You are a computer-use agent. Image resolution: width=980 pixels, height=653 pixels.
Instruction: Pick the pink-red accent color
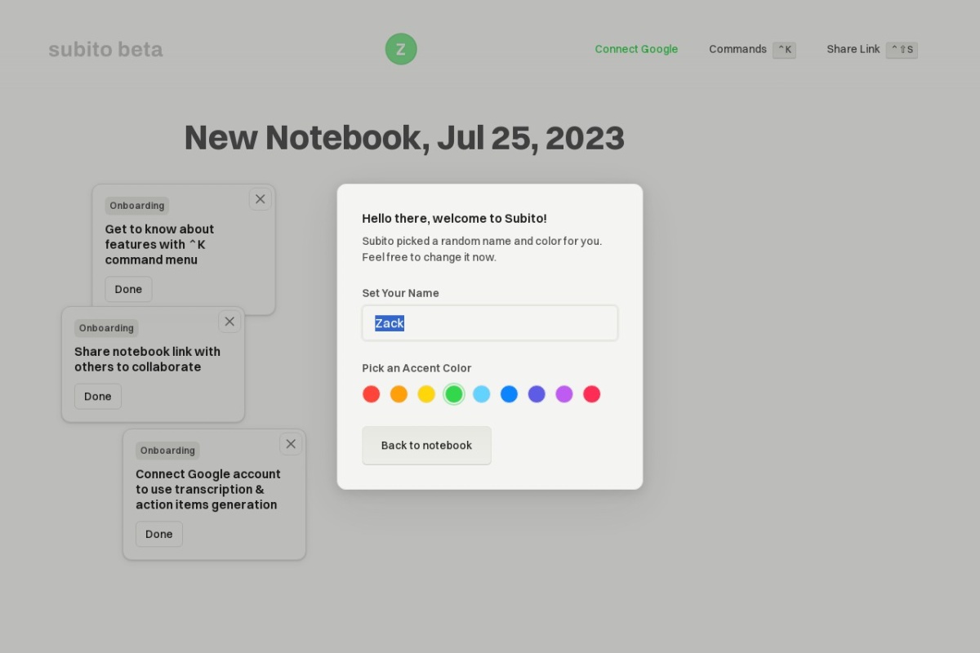click(x=592, y=394)
